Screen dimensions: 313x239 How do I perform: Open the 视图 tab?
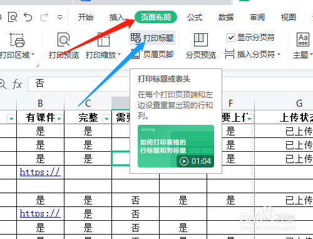pyautogui.click(x=289, y=17)
